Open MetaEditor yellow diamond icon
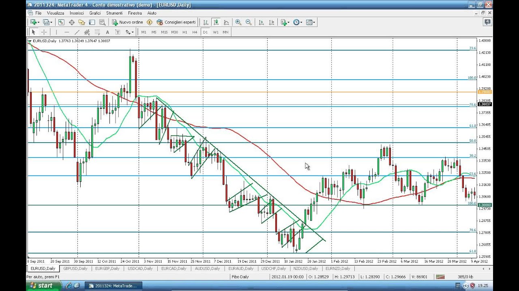519x291 pixels. (x=150, y=22)
